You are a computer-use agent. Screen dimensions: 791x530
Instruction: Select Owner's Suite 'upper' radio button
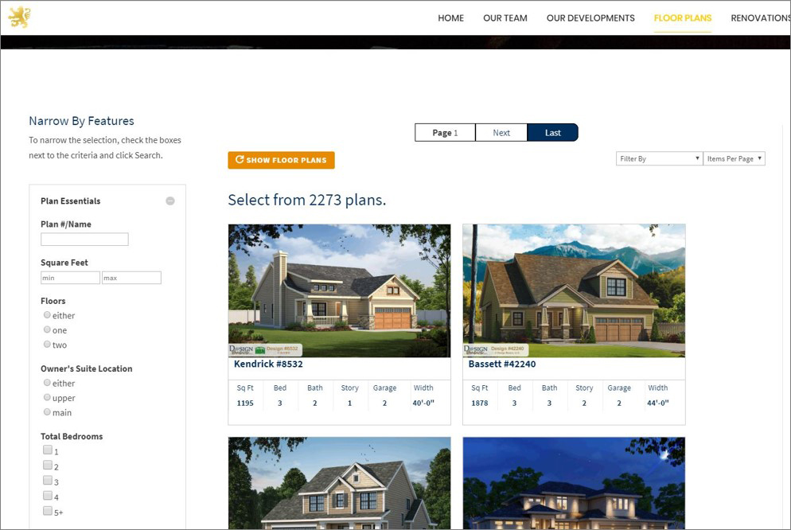point(47,397)
